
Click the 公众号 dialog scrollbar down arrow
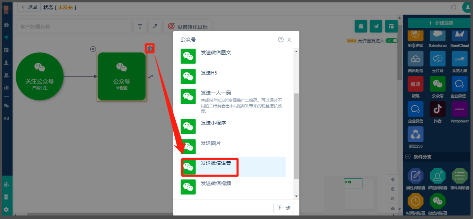(296, 196)
